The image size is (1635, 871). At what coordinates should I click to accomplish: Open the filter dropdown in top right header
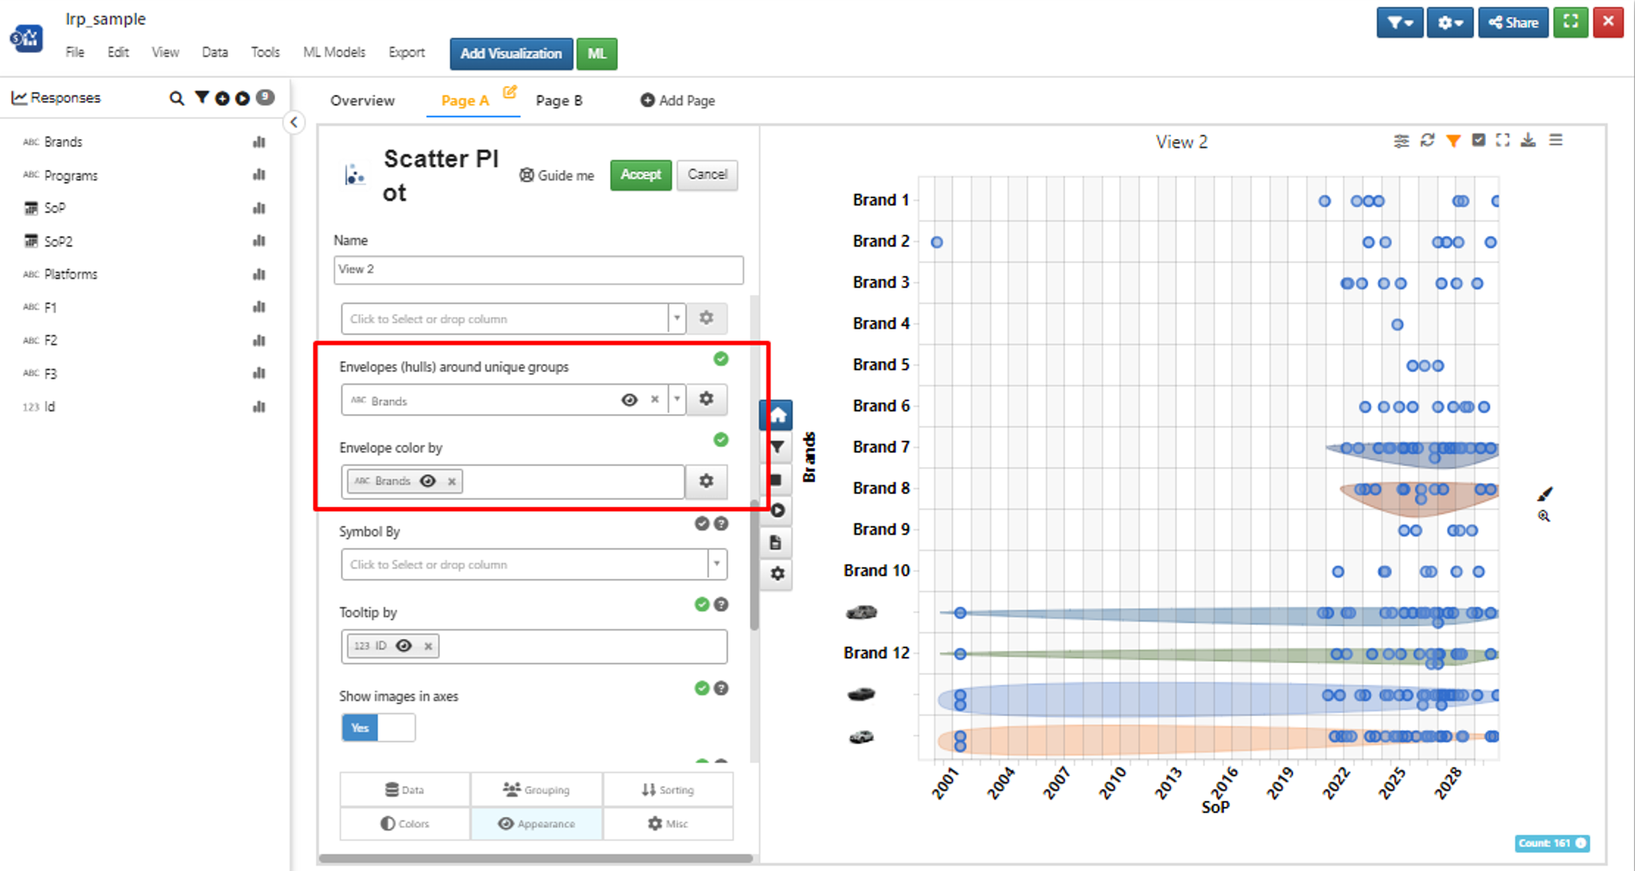click(1399, 22)
